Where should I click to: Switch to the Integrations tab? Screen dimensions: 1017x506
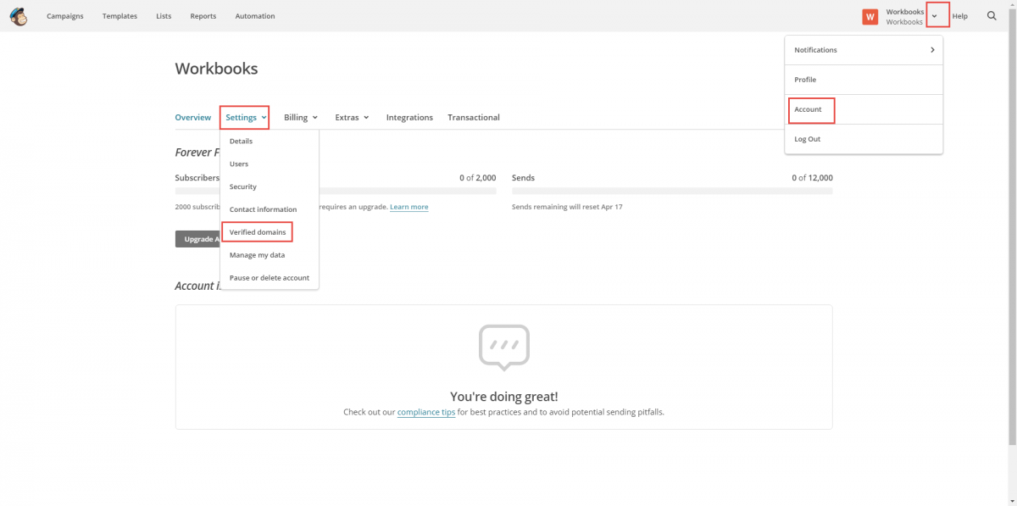pyautogui.click(x=409, y=117)
